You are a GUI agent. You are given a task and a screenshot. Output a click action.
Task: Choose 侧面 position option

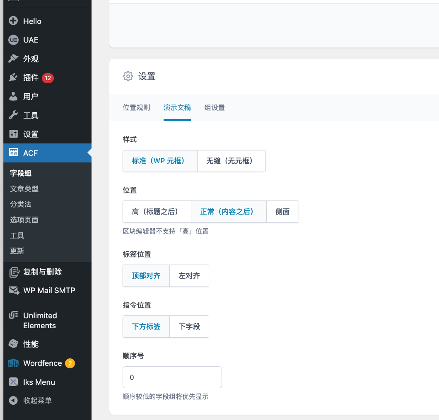pos(282,212)
